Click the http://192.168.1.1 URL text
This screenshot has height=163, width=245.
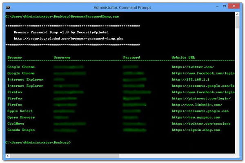(x=190, y=79)
